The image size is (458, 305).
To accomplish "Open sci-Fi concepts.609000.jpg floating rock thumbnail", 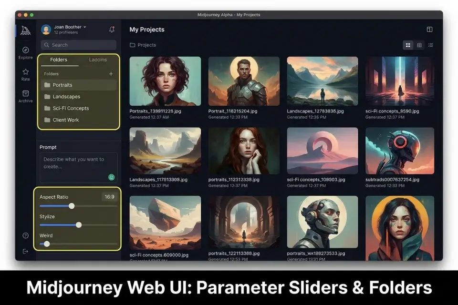I will [x=165, y=223].
